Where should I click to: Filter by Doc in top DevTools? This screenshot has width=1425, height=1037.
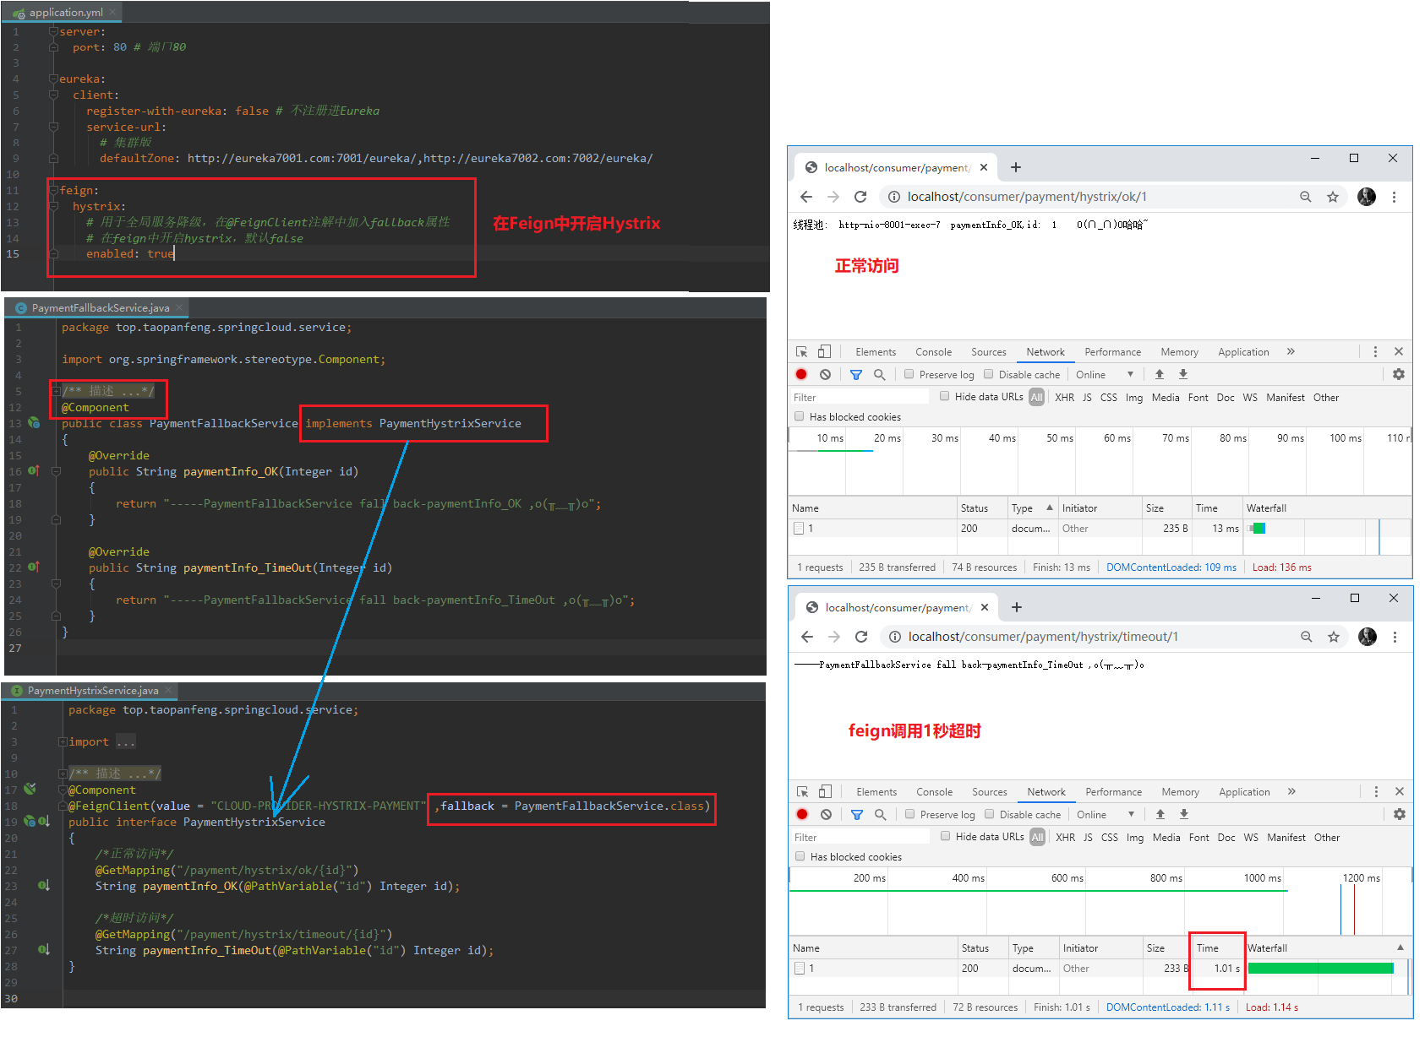point(1226,397)
